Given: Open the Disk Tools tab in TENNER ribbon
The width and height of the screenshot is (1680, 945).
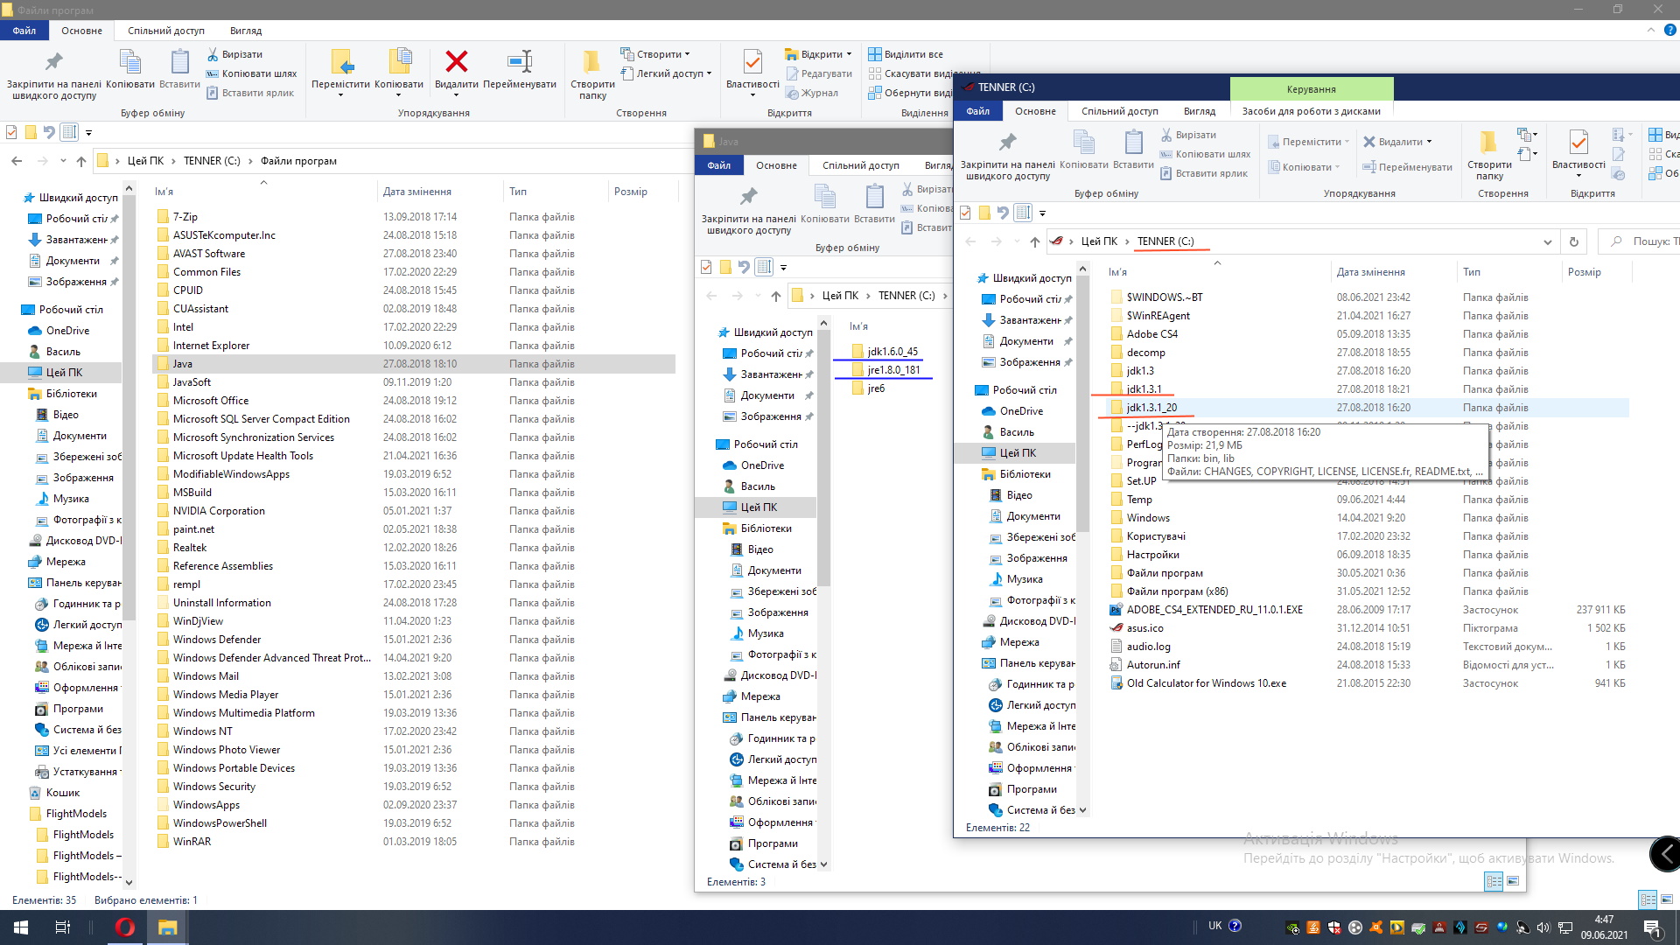Looking at the screenshot, I should click(1311, 111).
